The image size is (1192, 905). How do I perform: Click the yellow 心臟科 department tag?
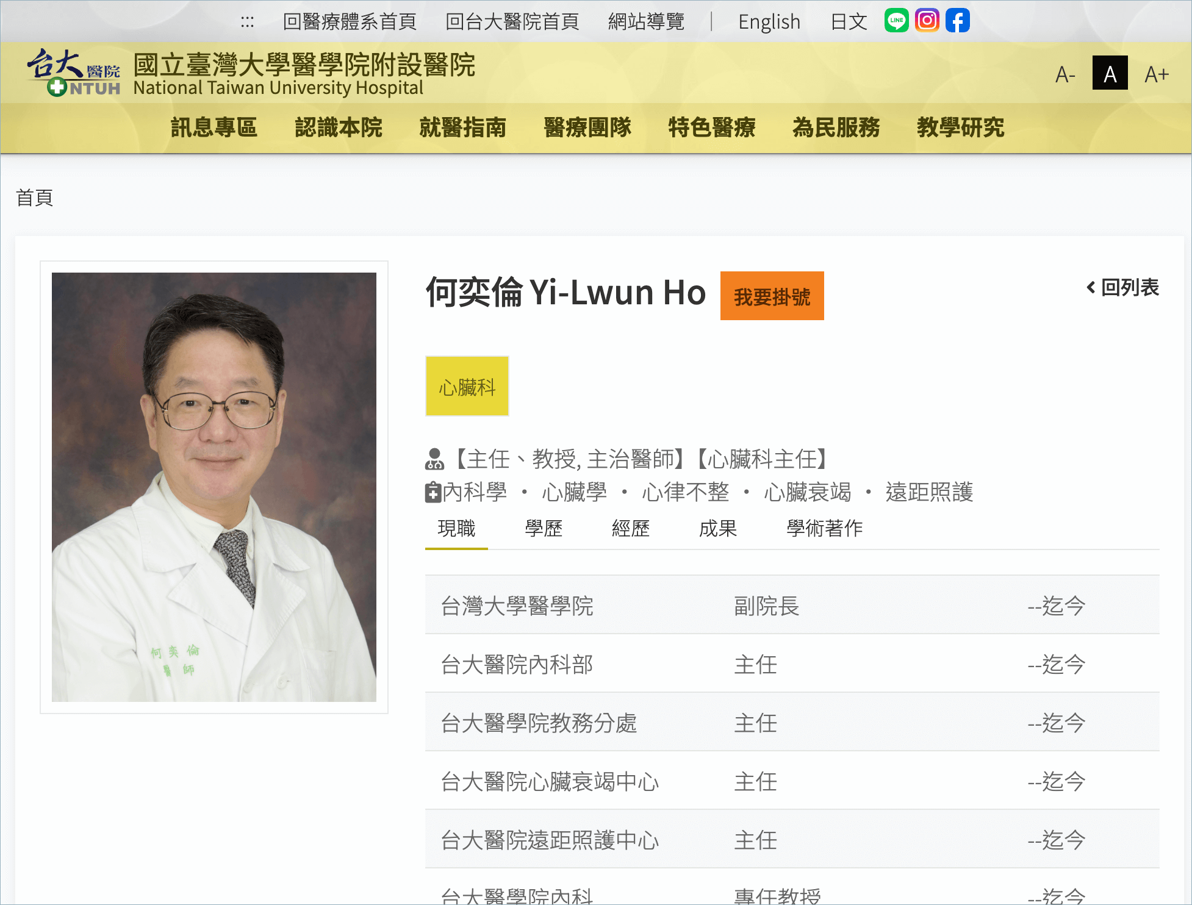pyautogui.click(x=467, y=387)
